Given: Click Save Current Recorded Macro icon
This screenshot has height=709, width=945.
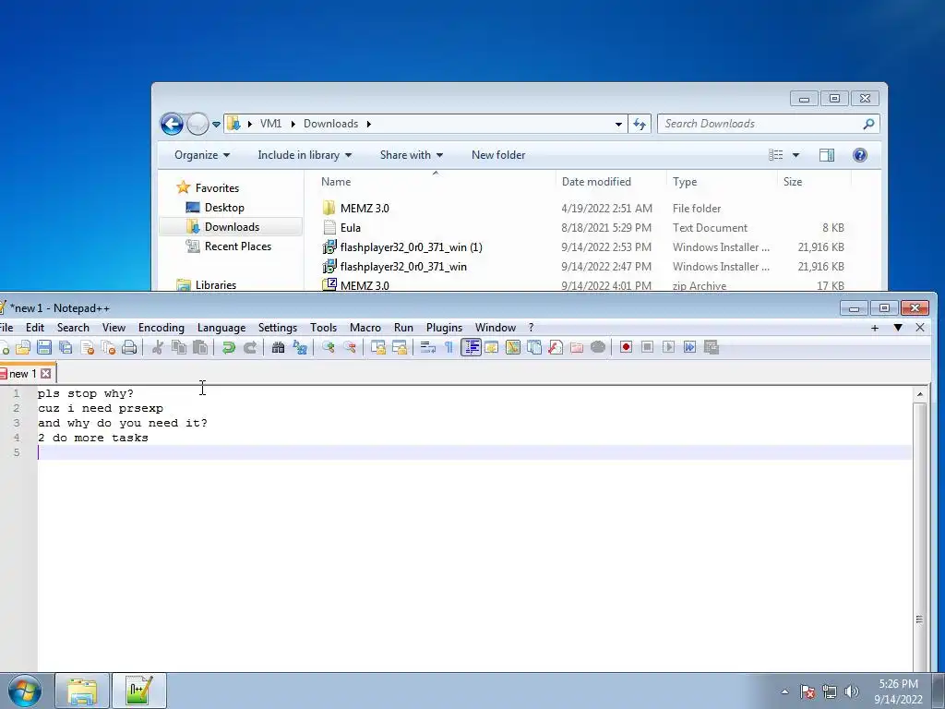Looking at the screenshot, I should [x=712, y=347].
